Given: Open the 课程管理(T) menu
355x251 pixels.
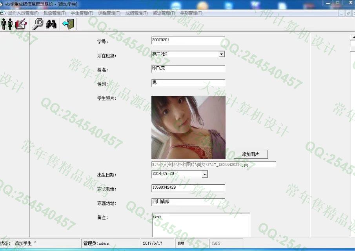Looking at the screenshot, I should pos(109,13).
